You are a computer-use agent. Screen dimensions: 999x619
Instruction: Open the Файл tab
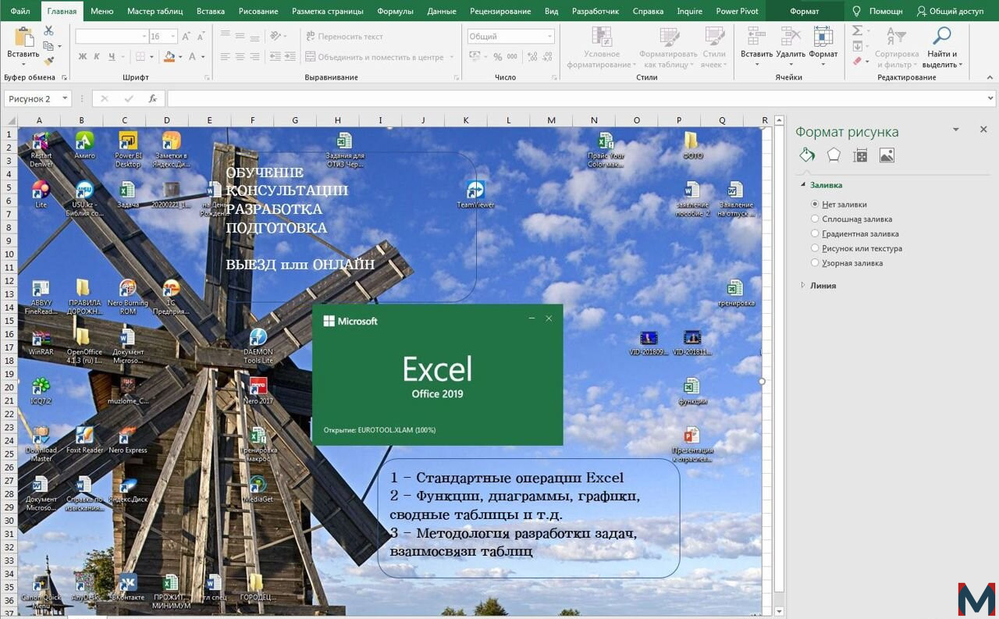[20, 11]
